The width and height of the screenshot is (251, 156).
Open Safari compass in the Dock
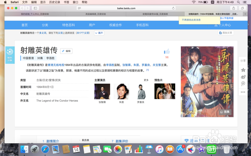click(45, 149)
